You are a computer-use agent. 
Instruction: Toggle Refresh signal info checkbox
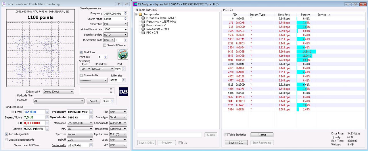coord(6,134)
